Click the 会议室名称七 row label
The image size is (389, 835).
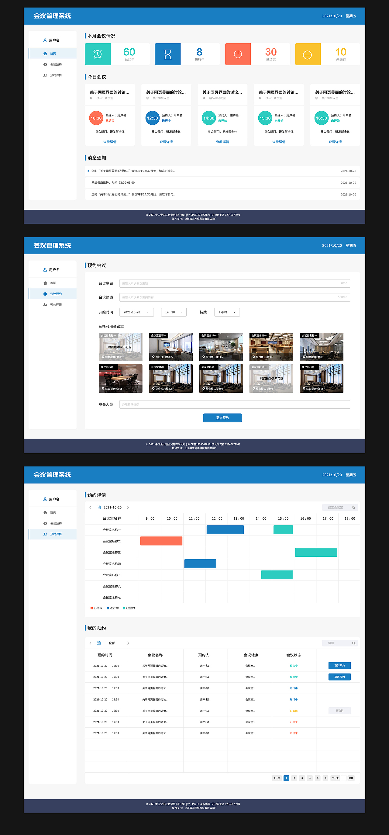point(112,598)
